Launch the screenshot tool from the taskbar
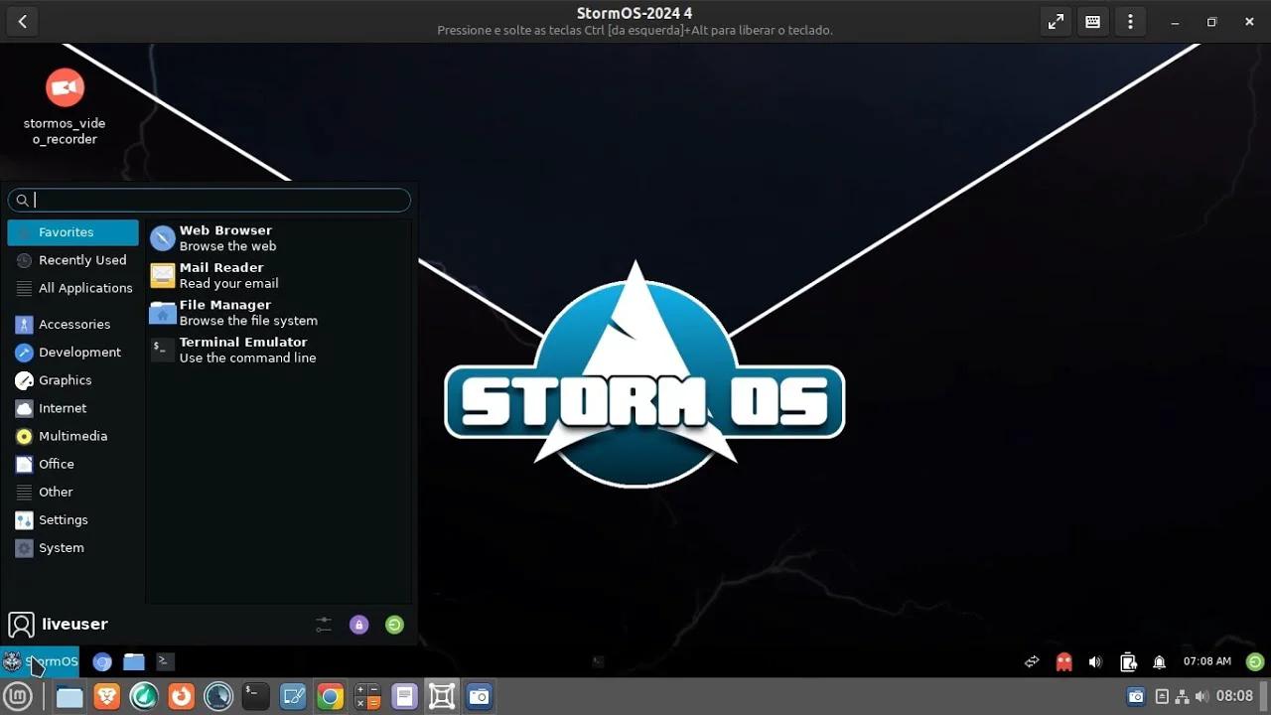 pos(480,696)
